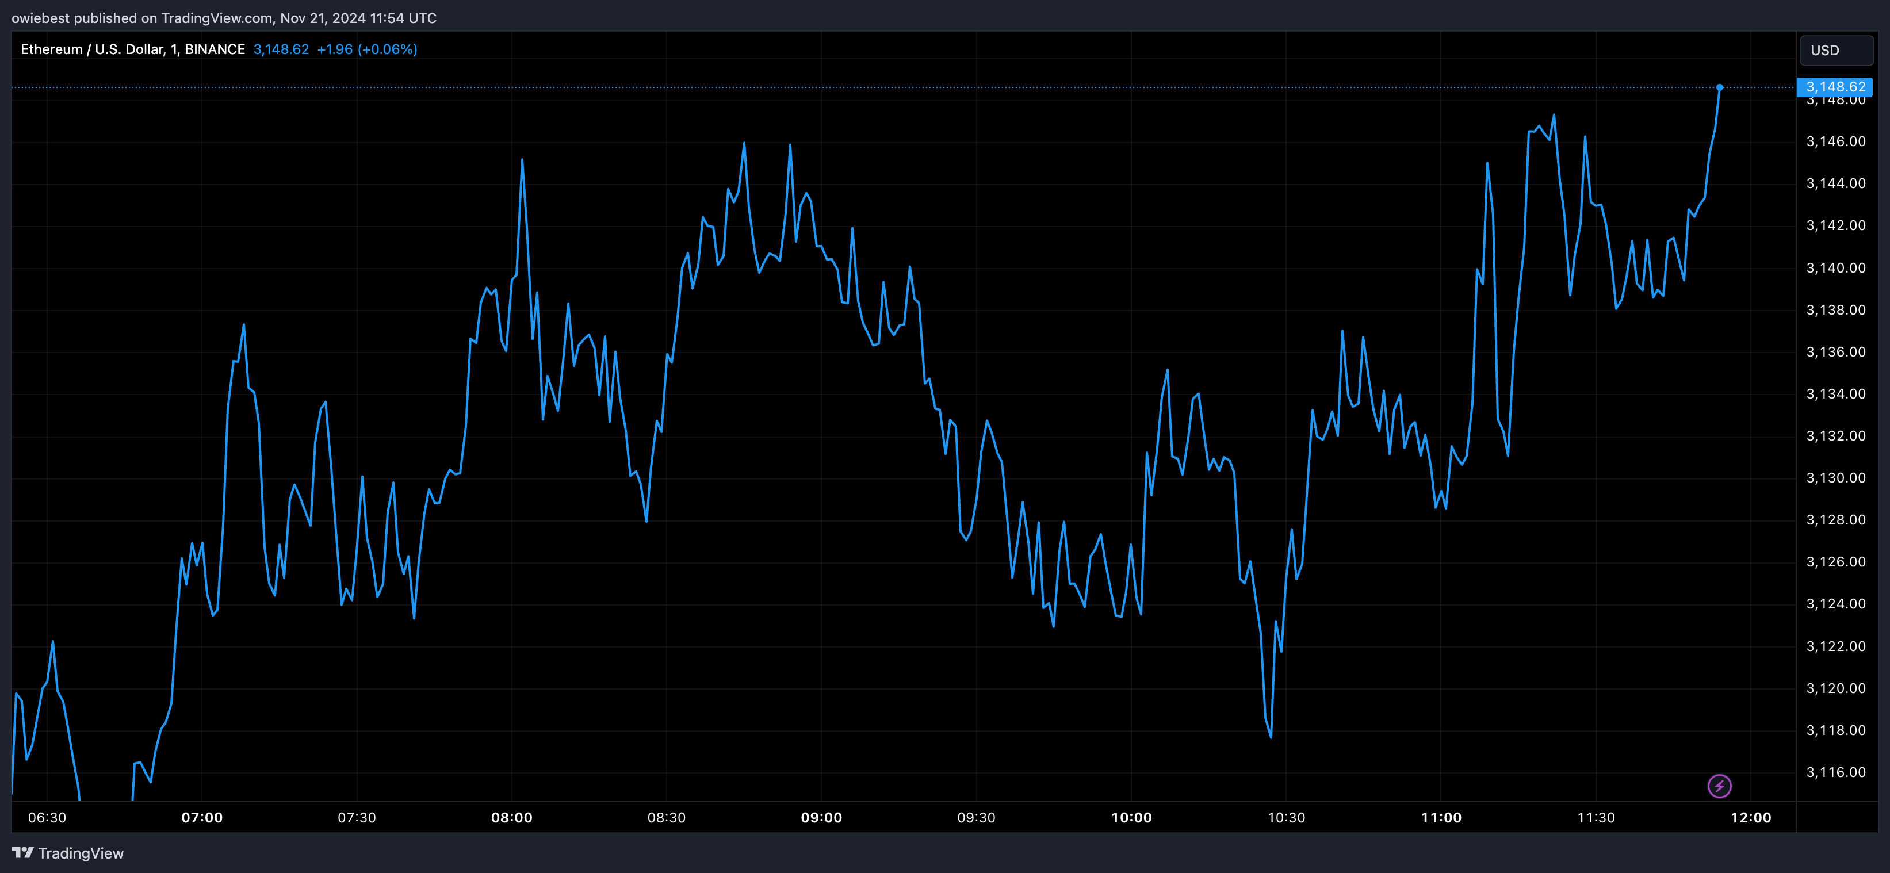Click the 12:00 time axis label

(x=1751, y=817)
